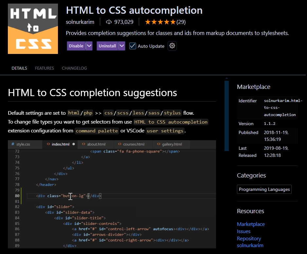The image size is (307, 254).
Task: Switch to the DETAILS tab
Action: [x=19, y=68]
